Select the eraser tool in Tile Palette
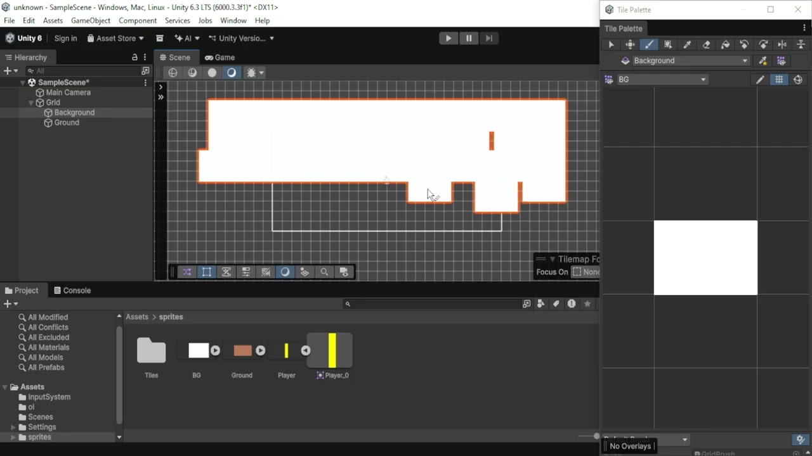This screenshot has height=456, width=812. click(706, 44)
